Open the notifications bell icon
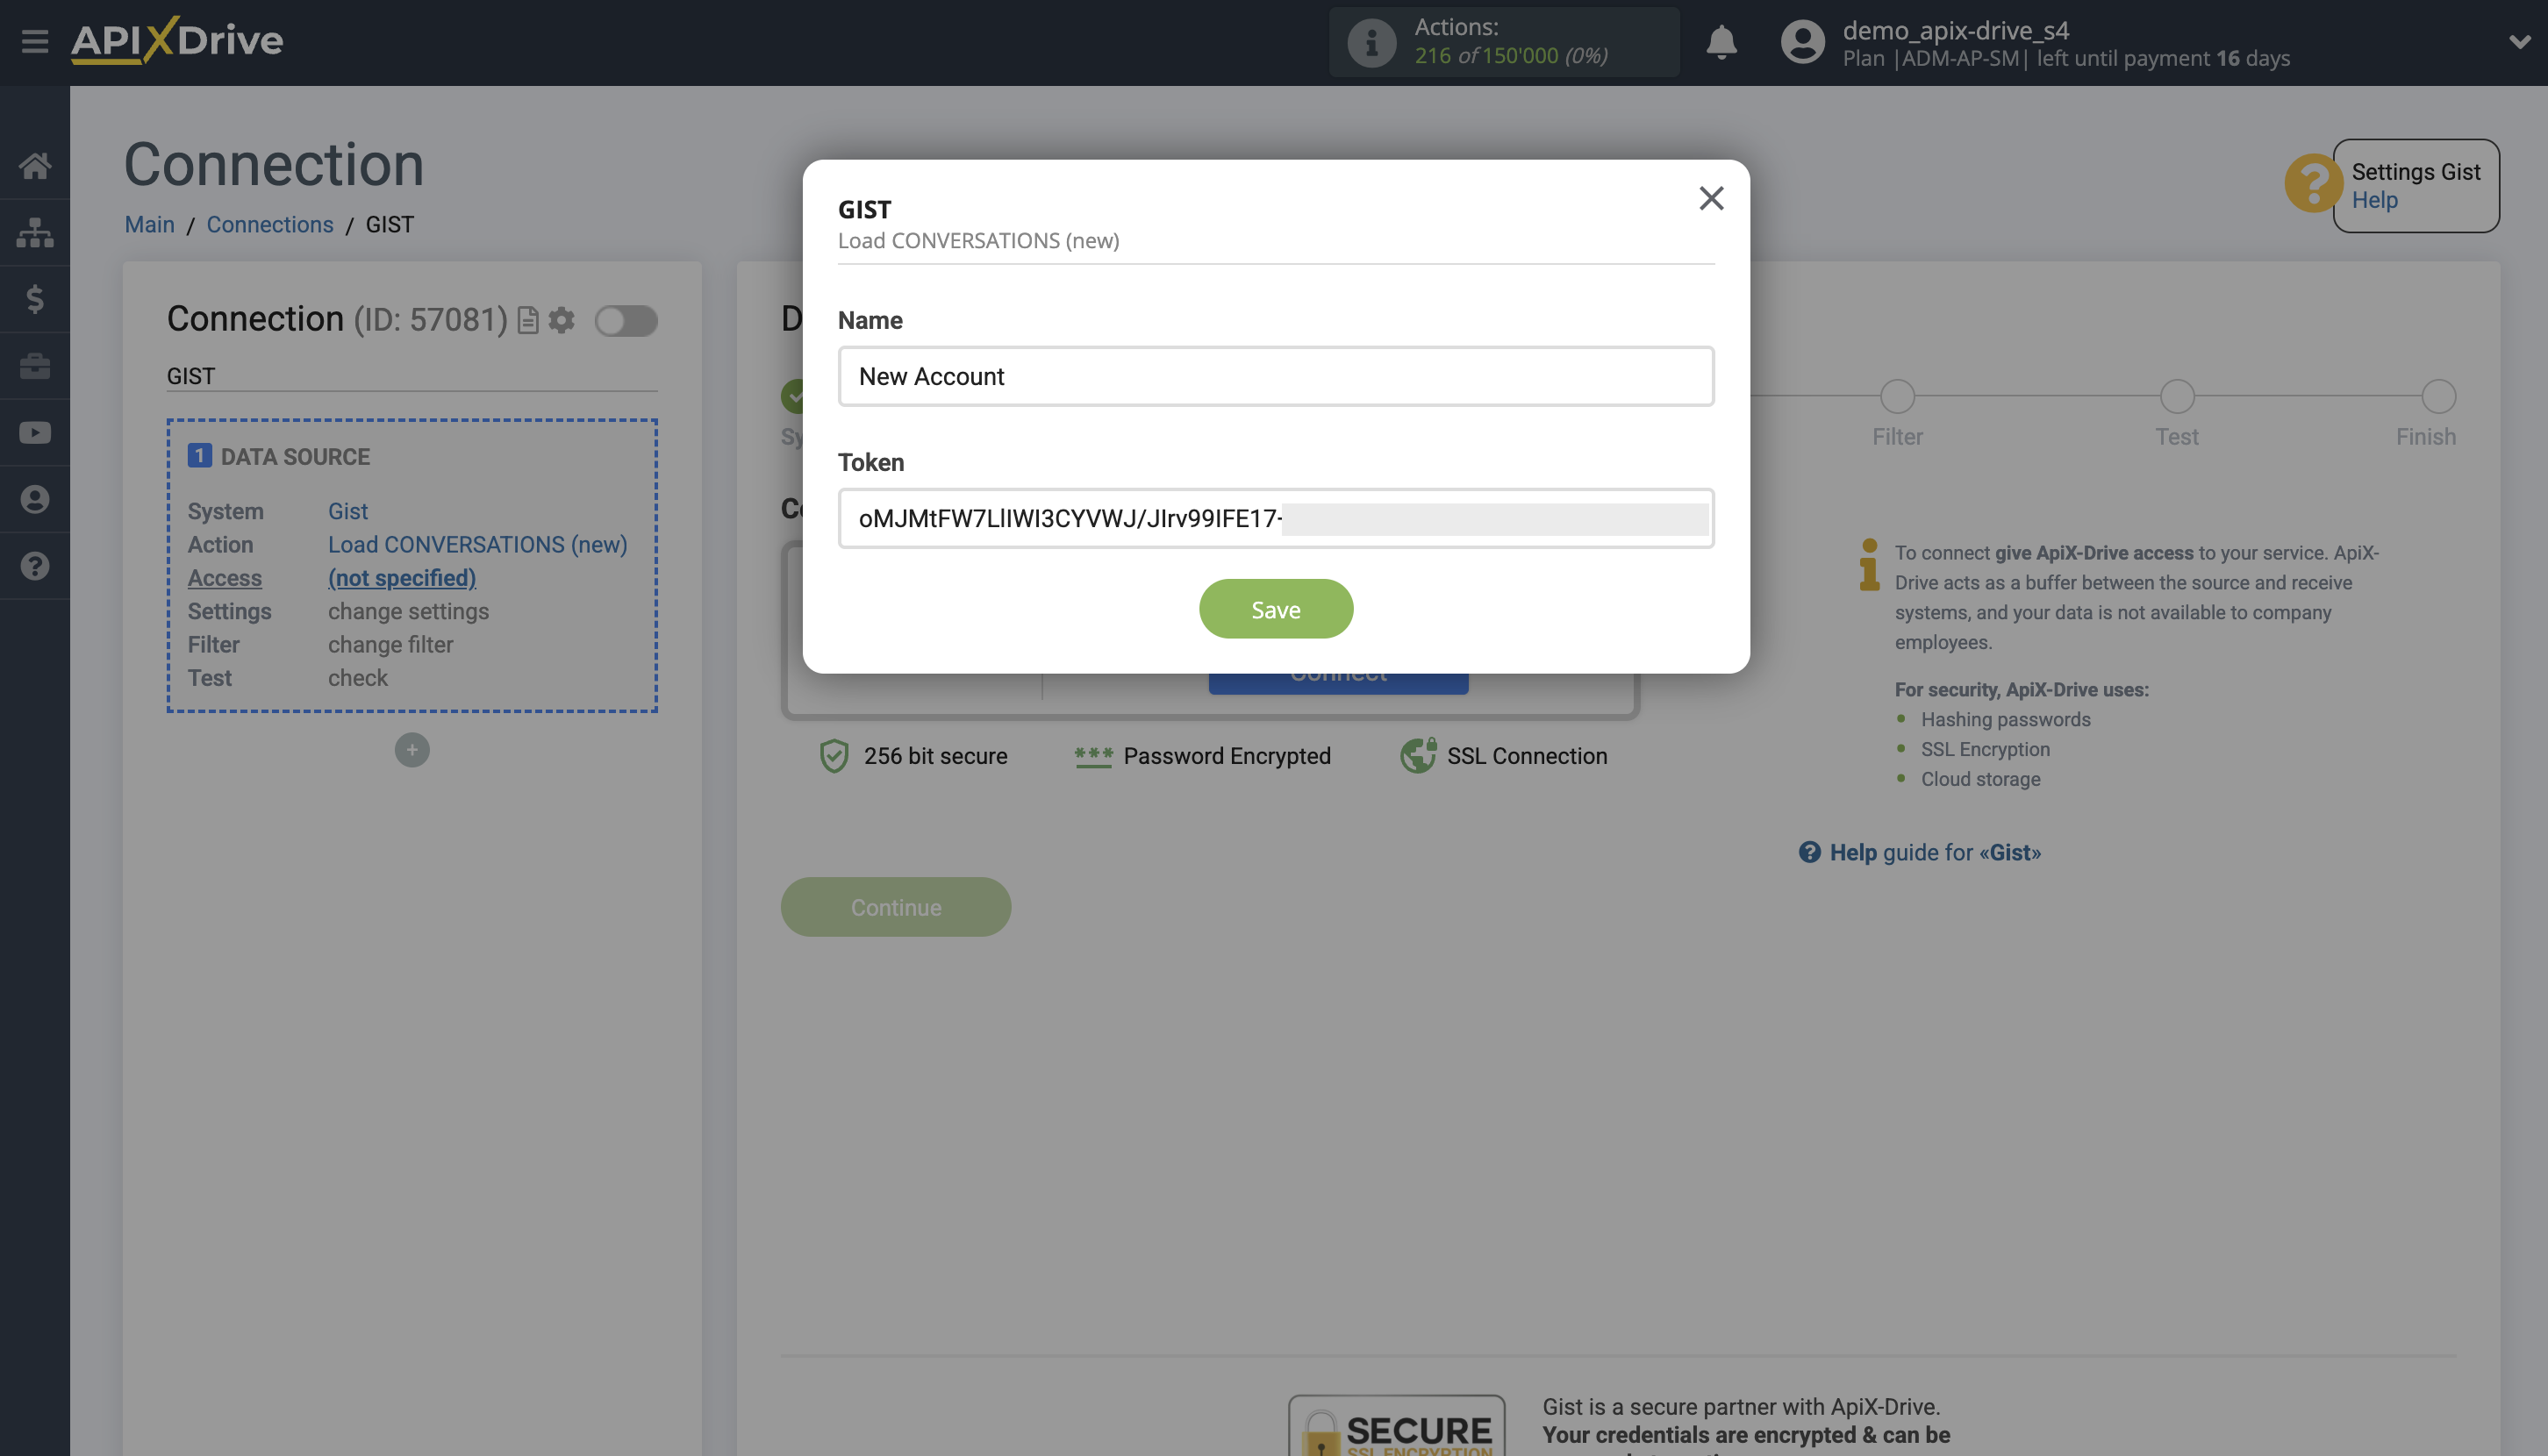Image resolution: width=2548 pixels, height=1456 pixels. (1721, 42)
